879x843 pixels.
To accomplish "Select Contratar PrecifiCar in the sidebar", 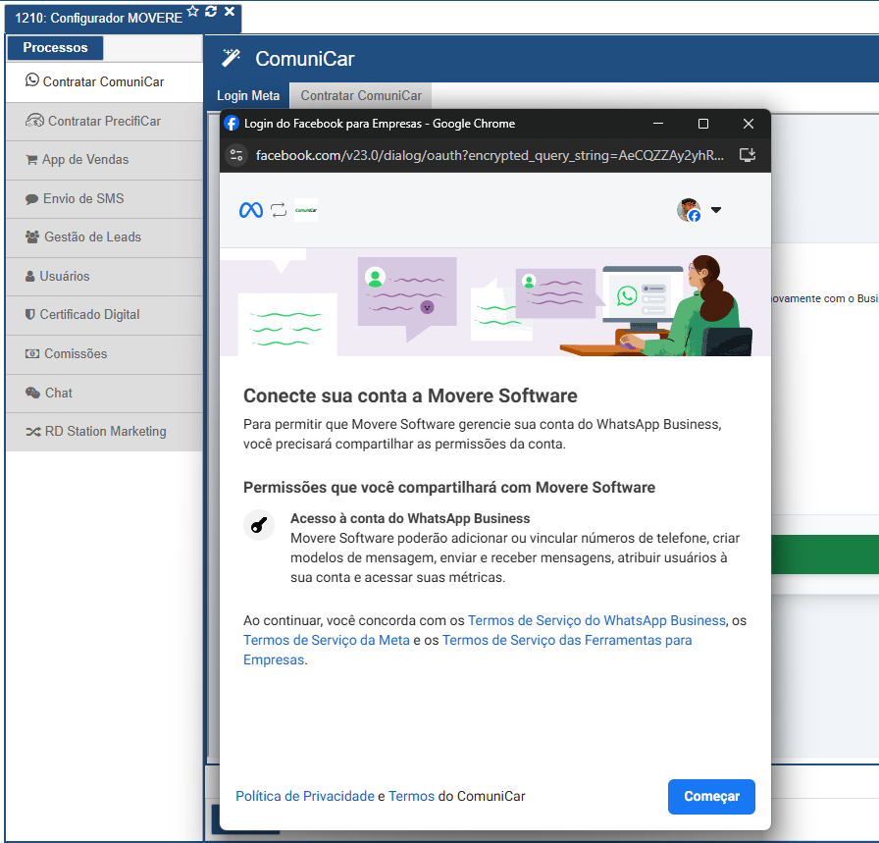I will pos(104,121).
